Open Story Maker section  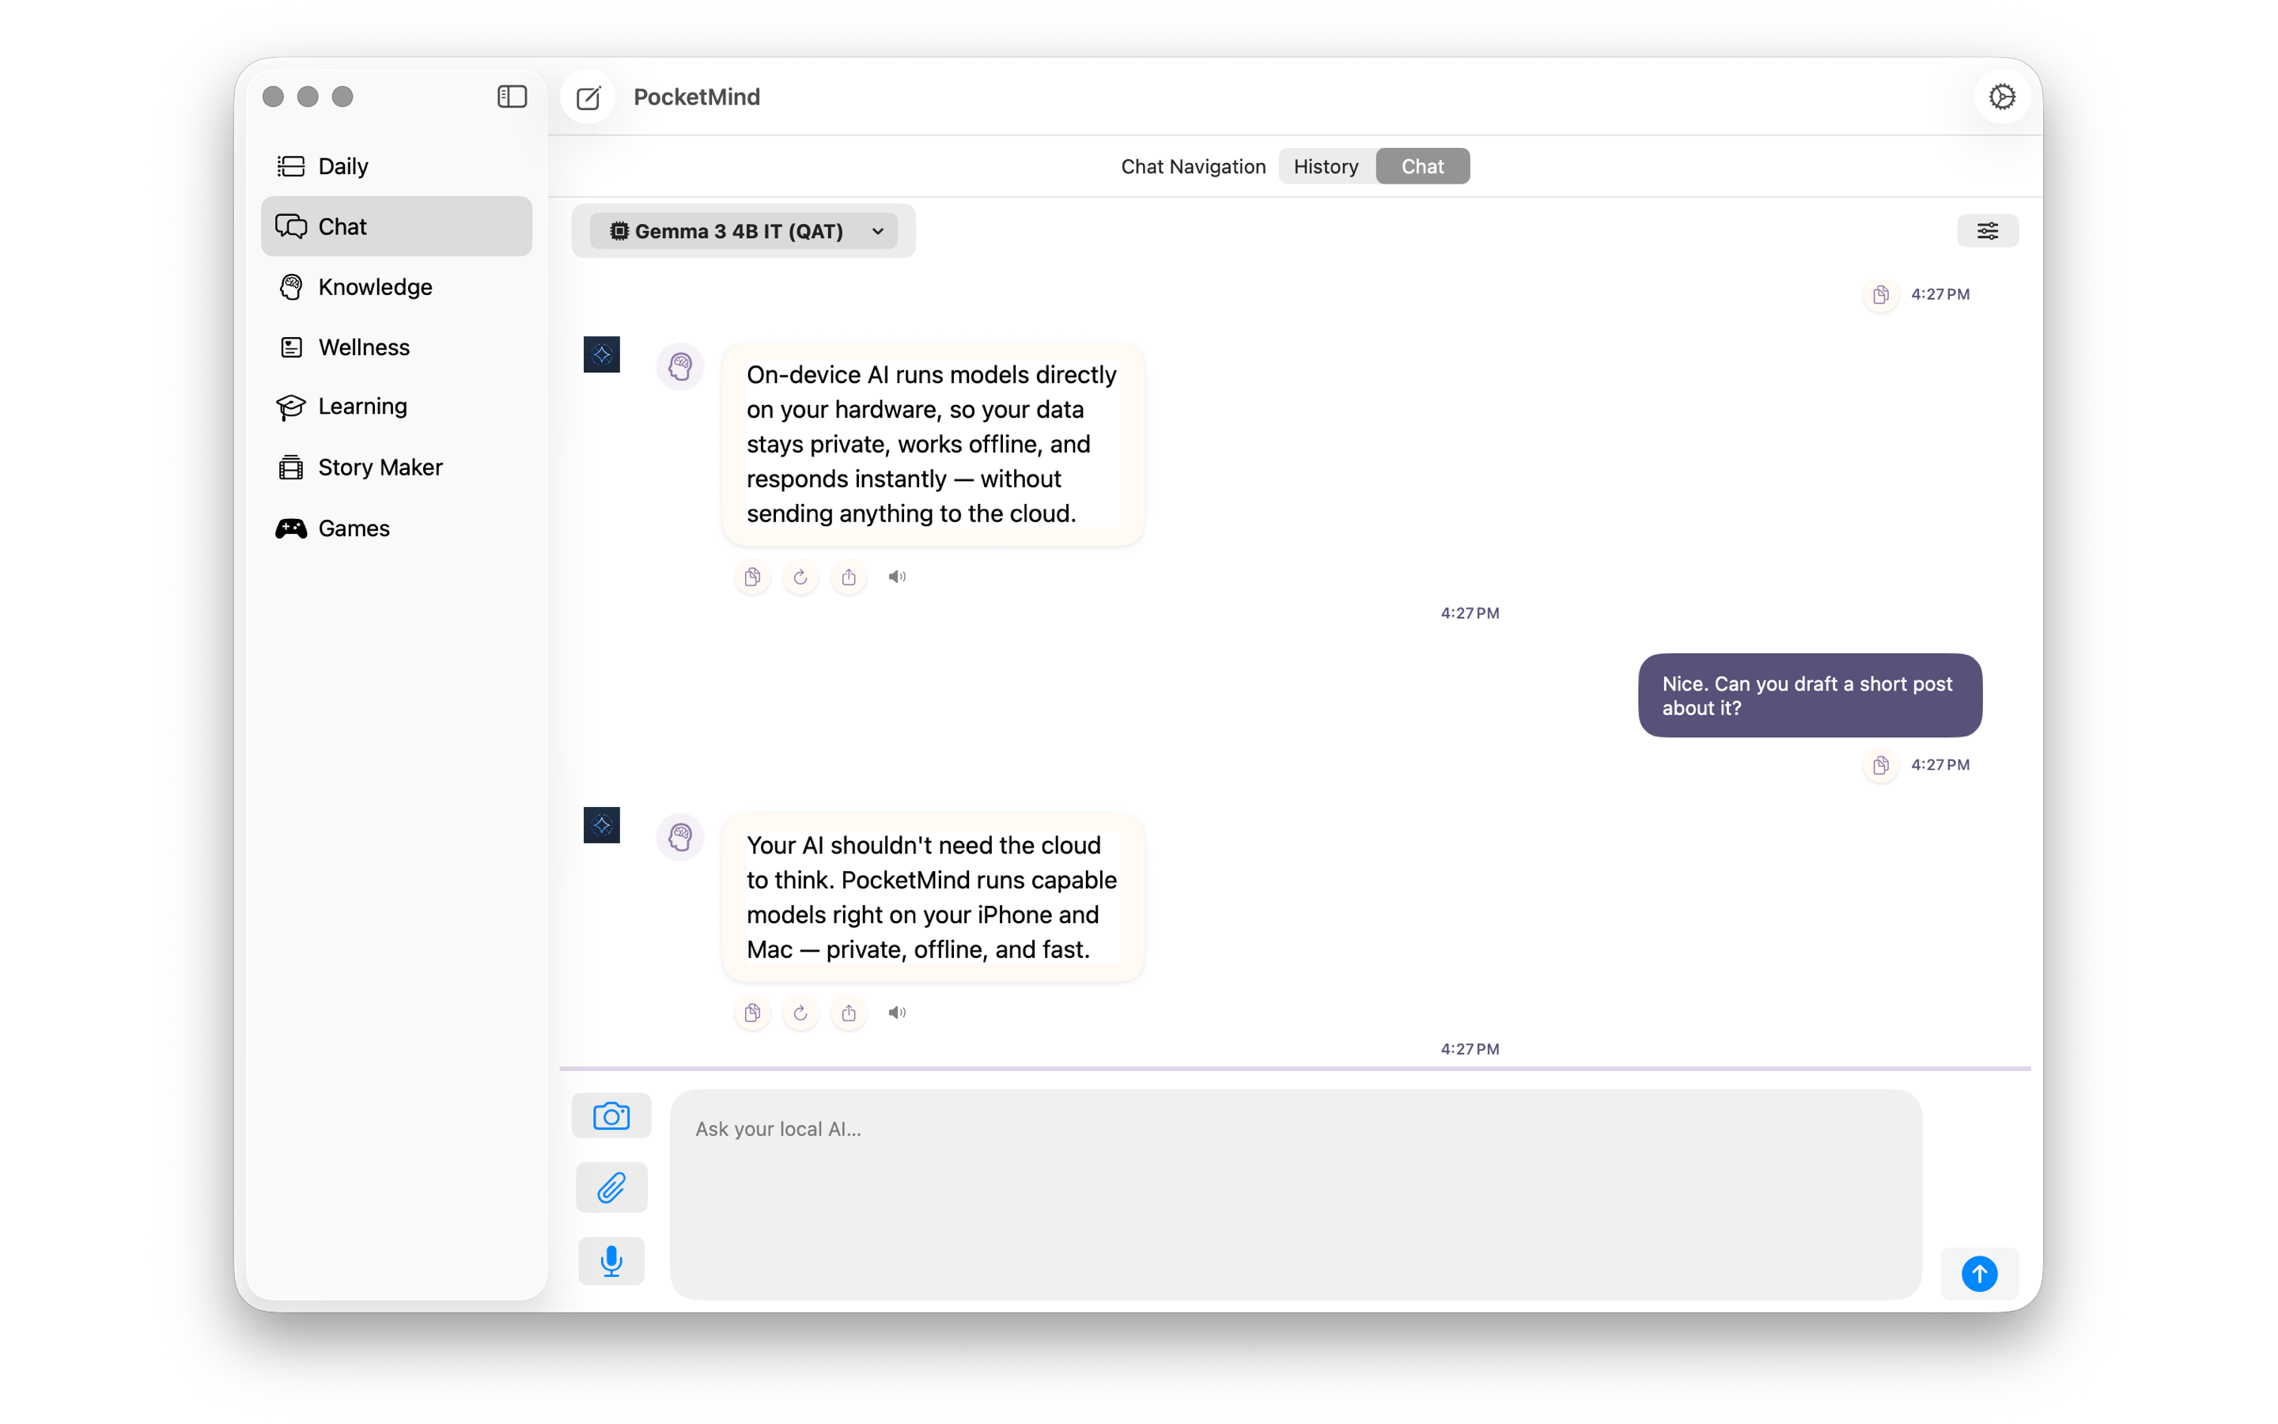point(396,467)
